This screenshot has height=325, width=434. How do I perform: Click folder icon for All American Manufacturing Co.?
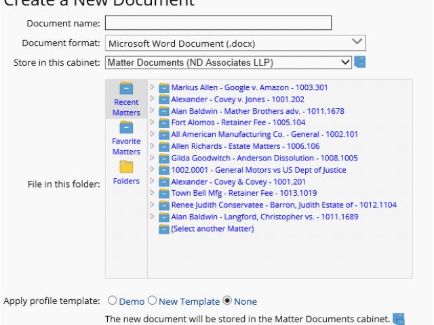tap(164, 135)
